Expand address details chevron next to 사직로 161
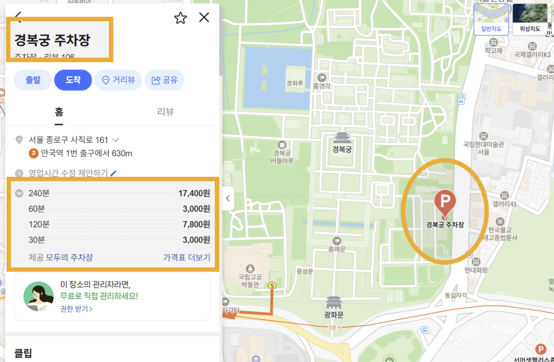 click(x=116, y=140)
